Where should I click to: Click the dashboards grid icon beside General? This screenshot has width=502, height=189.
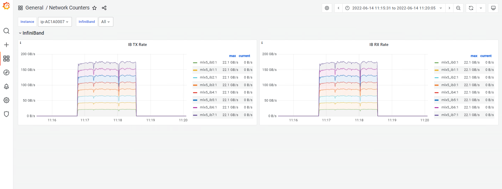point(20,8)
